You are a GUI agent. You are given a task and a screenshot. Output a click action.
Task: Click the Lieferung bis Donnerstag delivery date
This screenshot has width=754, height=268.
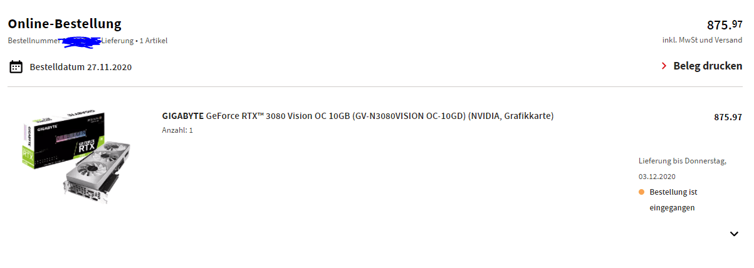click(x=683, y=168)
